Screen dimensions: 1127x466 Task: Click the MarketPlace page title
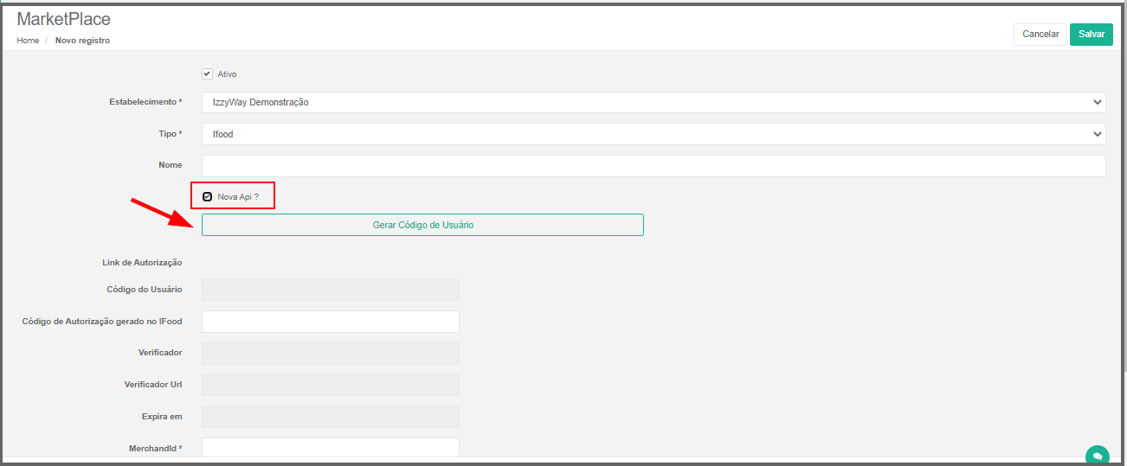63,19
